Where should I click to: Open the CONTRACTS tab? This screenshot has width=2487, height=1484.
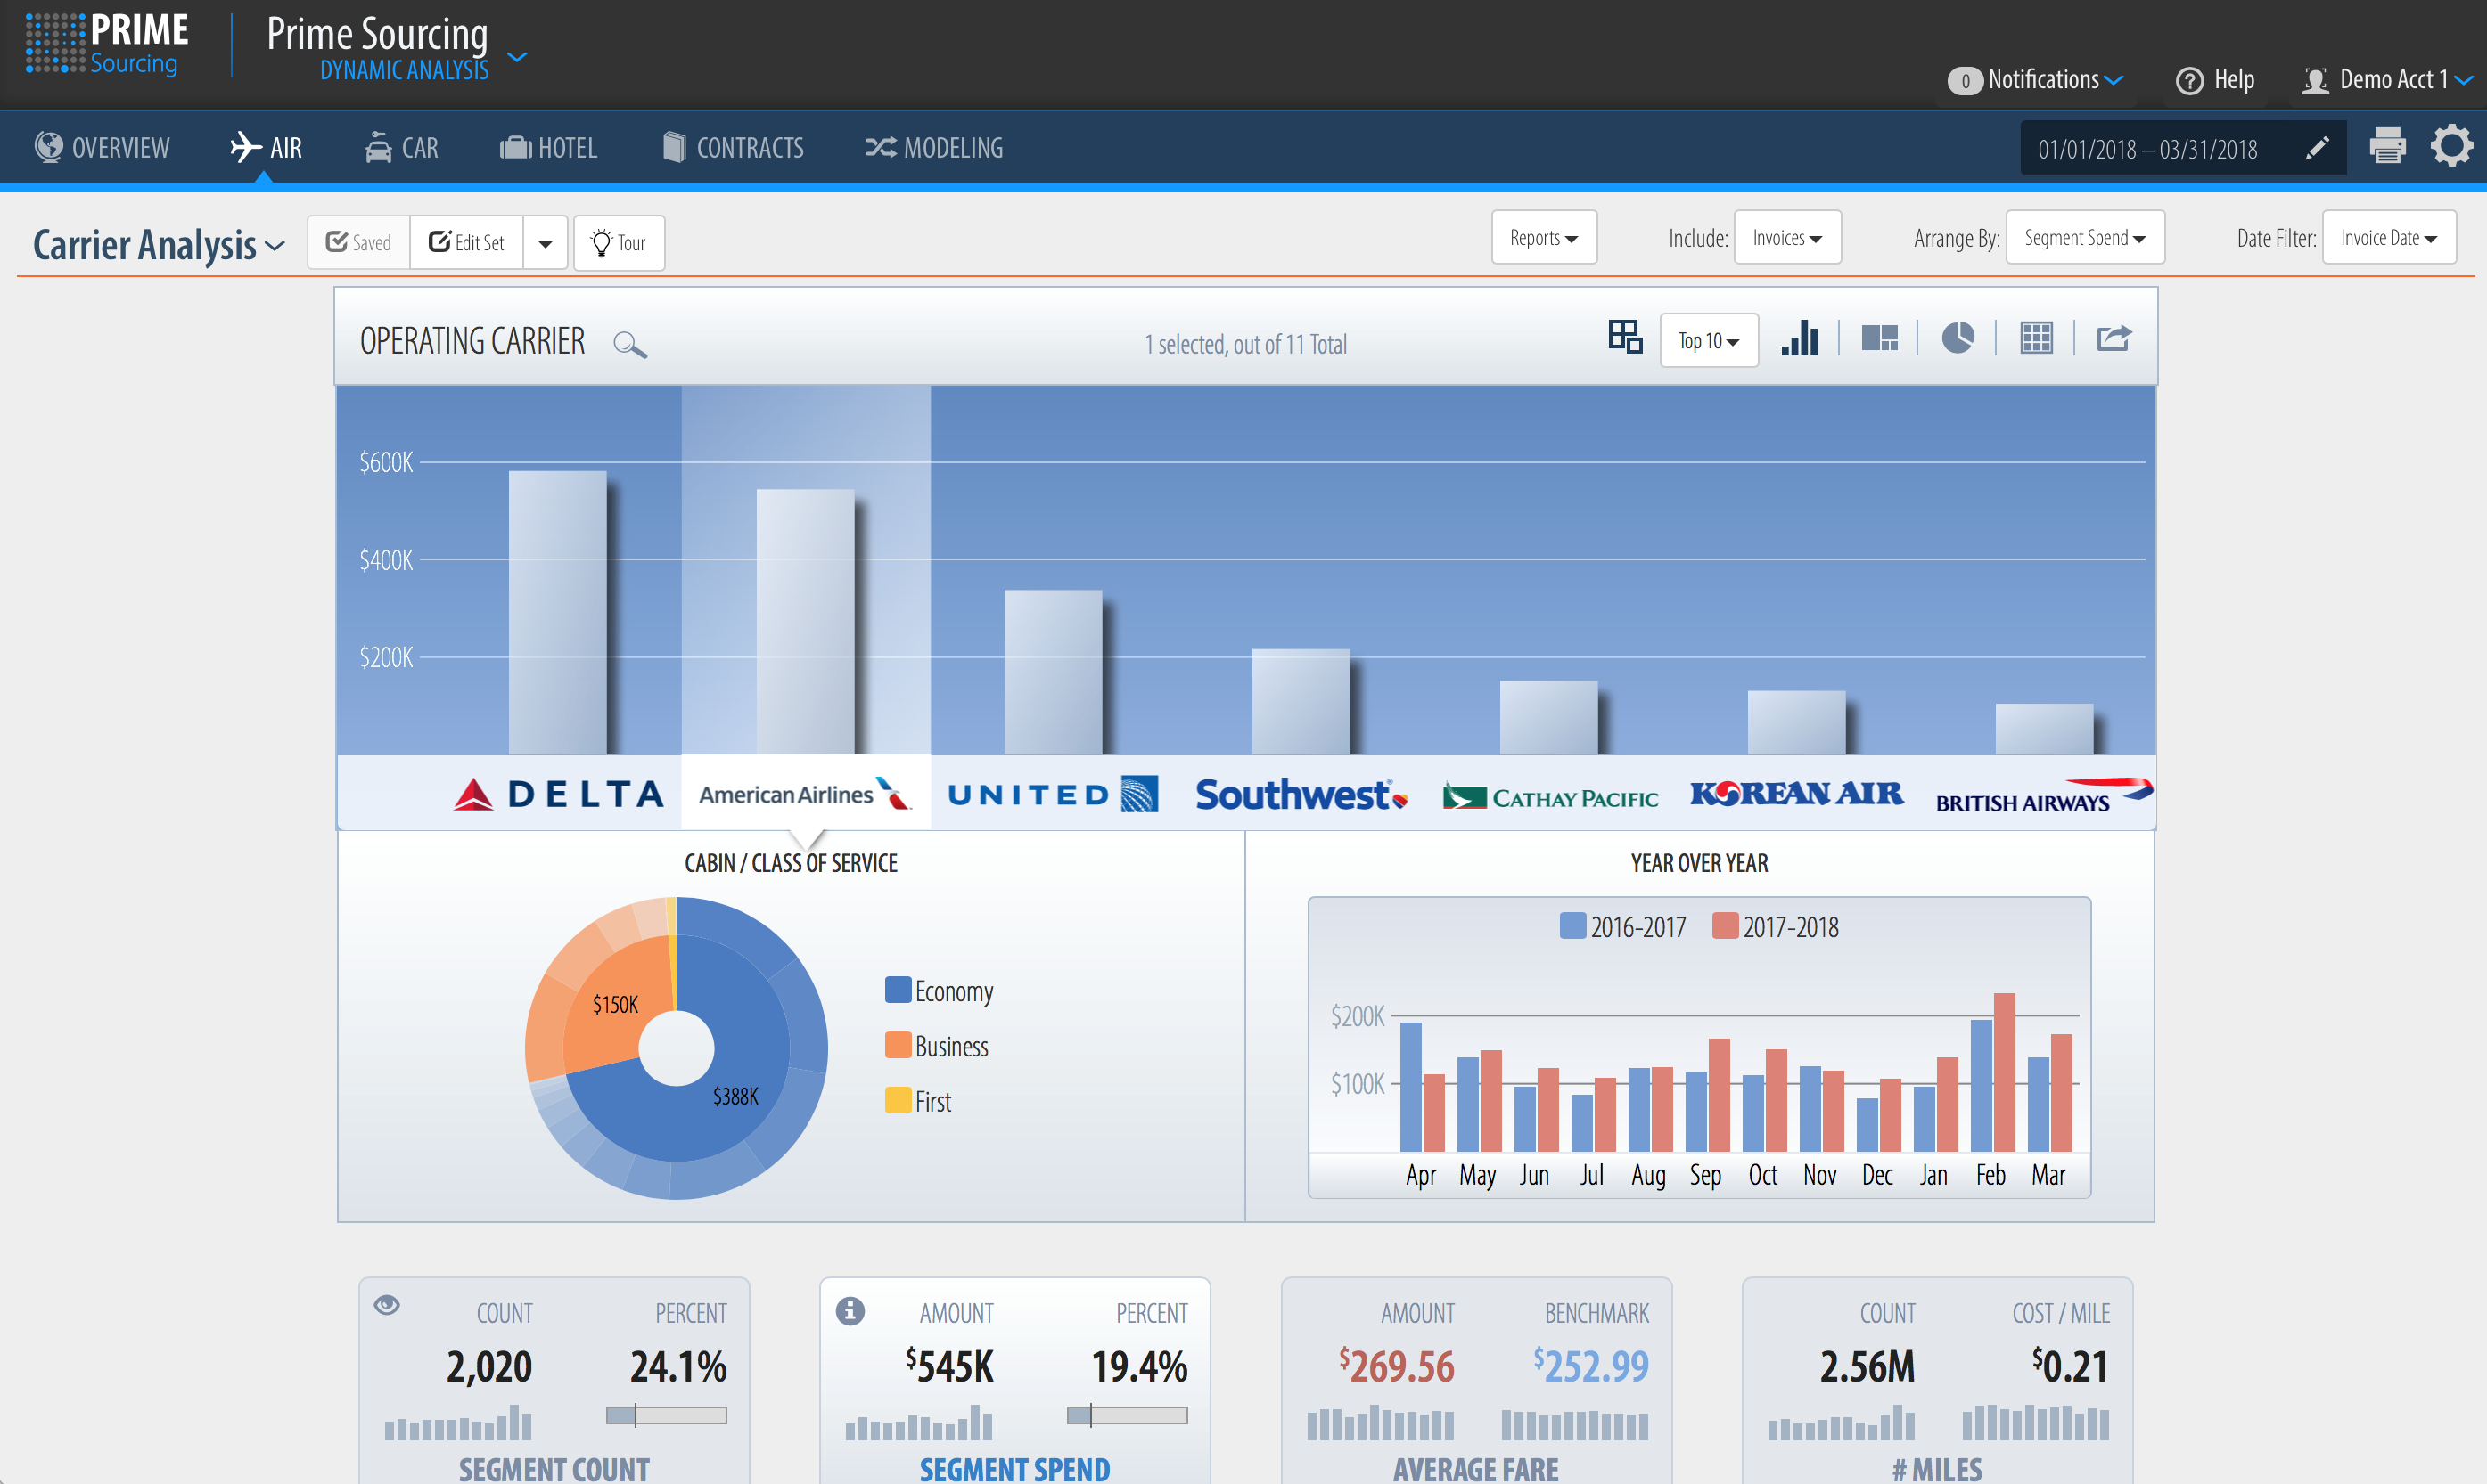tap(734, 148)
